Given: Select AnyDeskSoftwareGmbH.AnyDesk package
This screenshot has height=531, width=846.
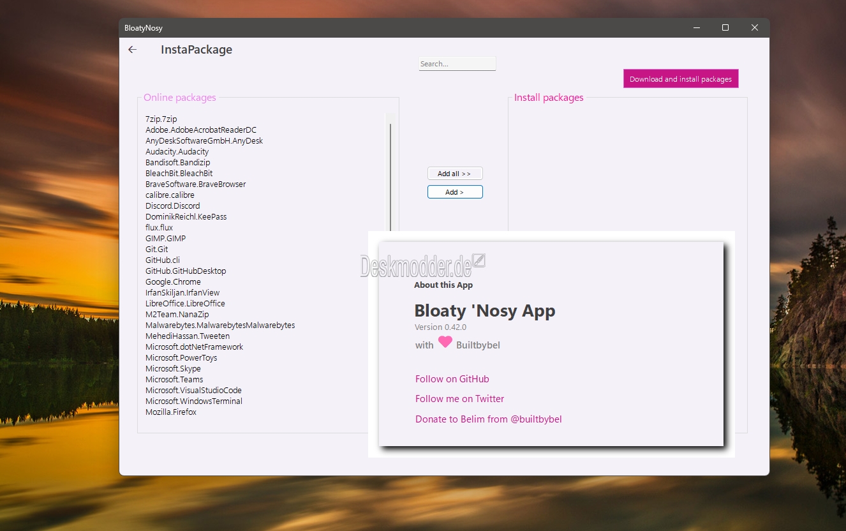Looking at the screenshot, I should [x=204, y=141].
